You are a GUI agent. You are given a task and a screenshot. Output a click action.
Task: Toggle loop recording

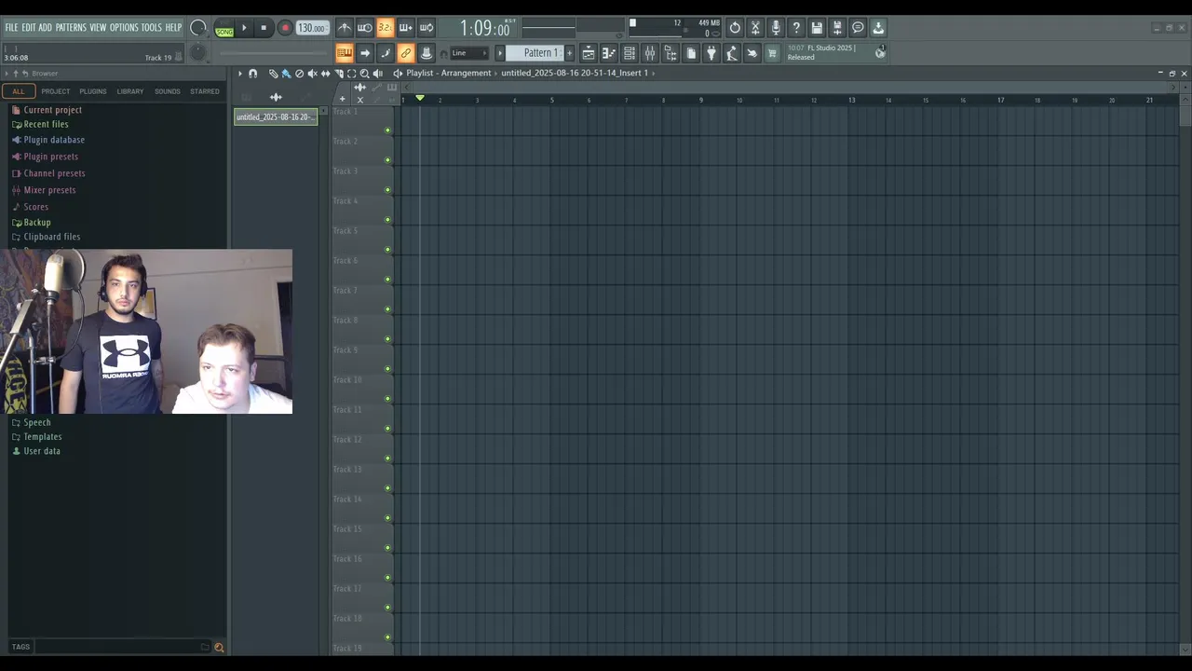427,27
